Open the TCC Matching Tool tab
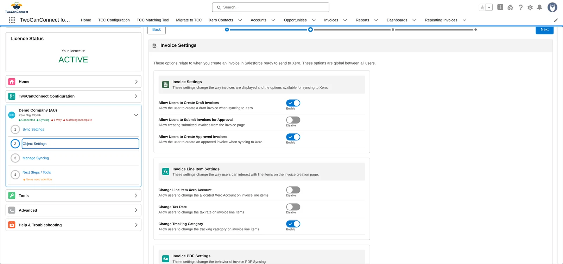This screenshot has width=563, height=264. [153, 20]
